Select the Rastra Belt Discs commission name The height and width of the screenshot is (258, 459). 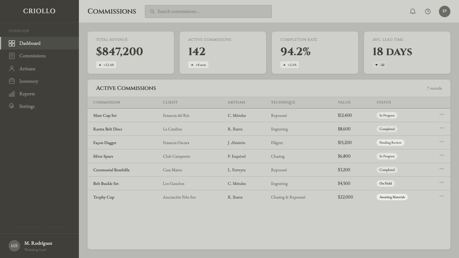[x=108, y=129]
